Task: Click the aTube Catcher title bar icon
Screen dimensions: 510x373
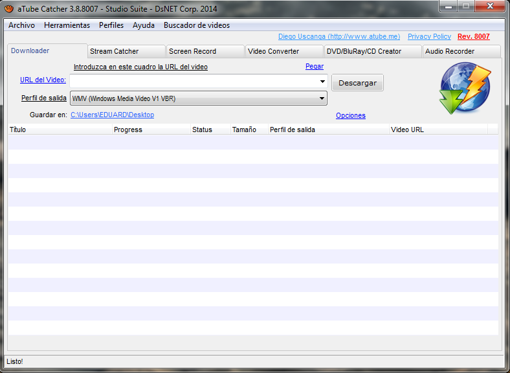Action: coord(9,9)
